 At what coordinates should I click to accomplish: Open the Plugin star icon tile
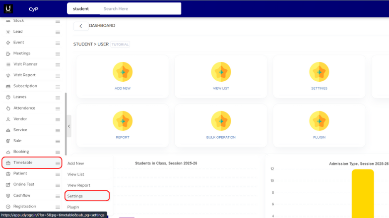click(x=319, y=121)
